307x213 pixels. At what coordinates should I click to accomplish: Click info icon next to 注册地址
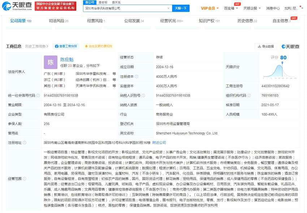25,143
